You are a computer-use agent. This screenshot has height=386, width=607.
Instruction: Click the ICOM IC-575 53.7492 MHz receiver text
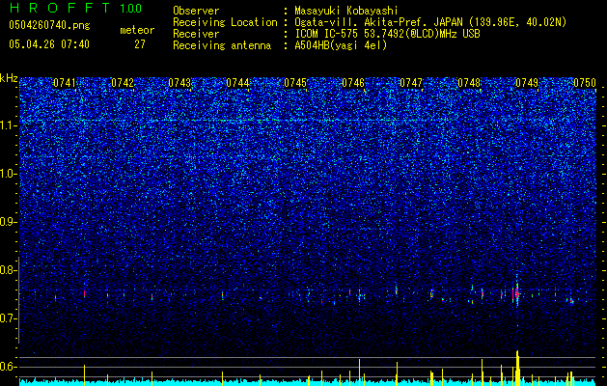(387, 34)
